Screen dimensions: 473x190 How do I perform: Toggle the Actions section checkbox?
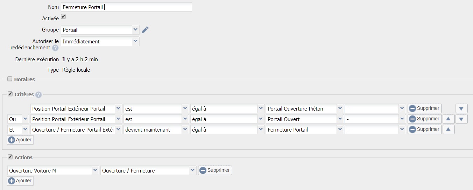point(10,157)
